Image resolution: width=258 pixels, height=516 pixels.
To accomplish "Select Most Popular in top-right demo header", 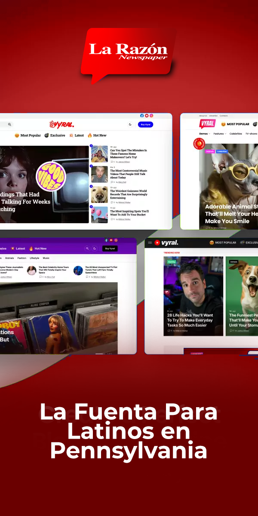I will (235, 124).
